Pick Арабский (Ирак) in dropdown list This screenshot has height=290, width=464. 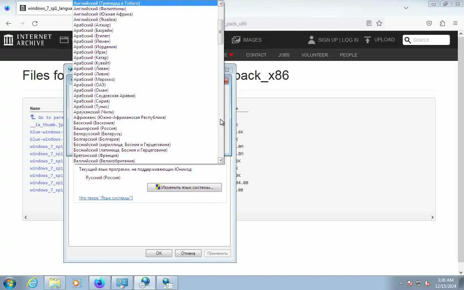click(x=145, y=52)
